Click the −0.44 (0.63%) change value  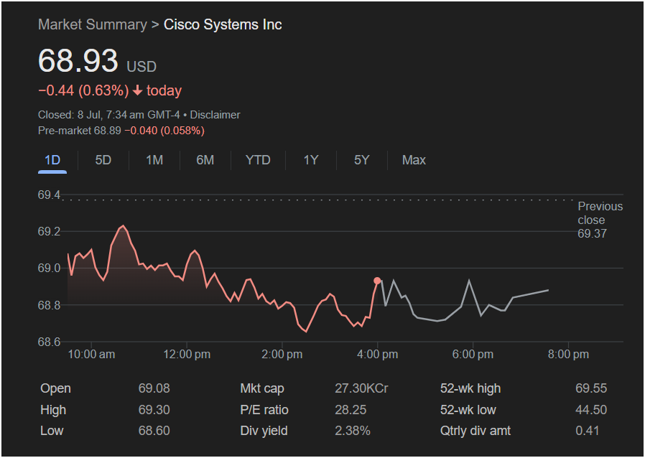(x=83, y=91)
